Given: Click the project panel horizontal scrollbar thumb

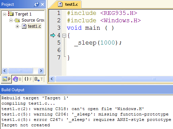Looking at the screenshot, I should (x=21, y=71).
